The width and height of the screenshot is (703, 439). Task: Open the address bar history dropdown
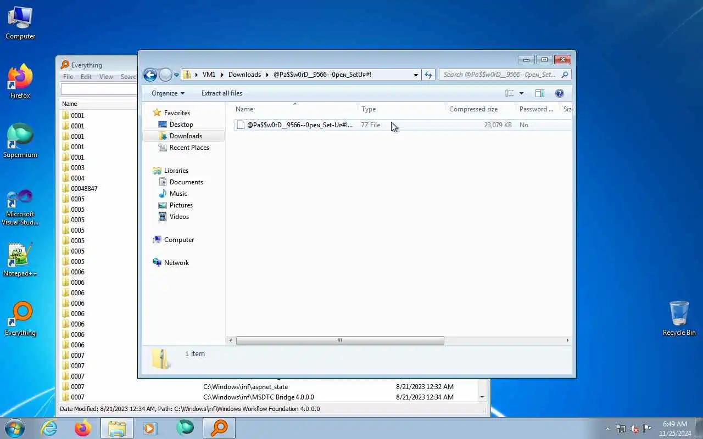pos(416,75)
